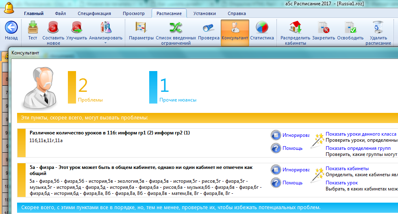Click the Показать уроки данного класса link
398x214 pixels.
pyautogui.click(x=361, y=134)
